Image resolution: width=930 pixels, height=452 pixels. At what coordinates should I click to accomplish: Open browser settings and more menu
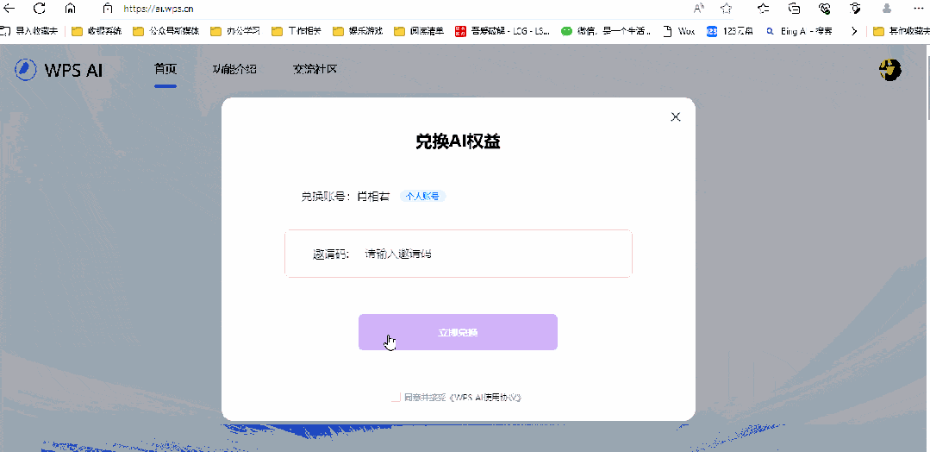pos(919,9)
